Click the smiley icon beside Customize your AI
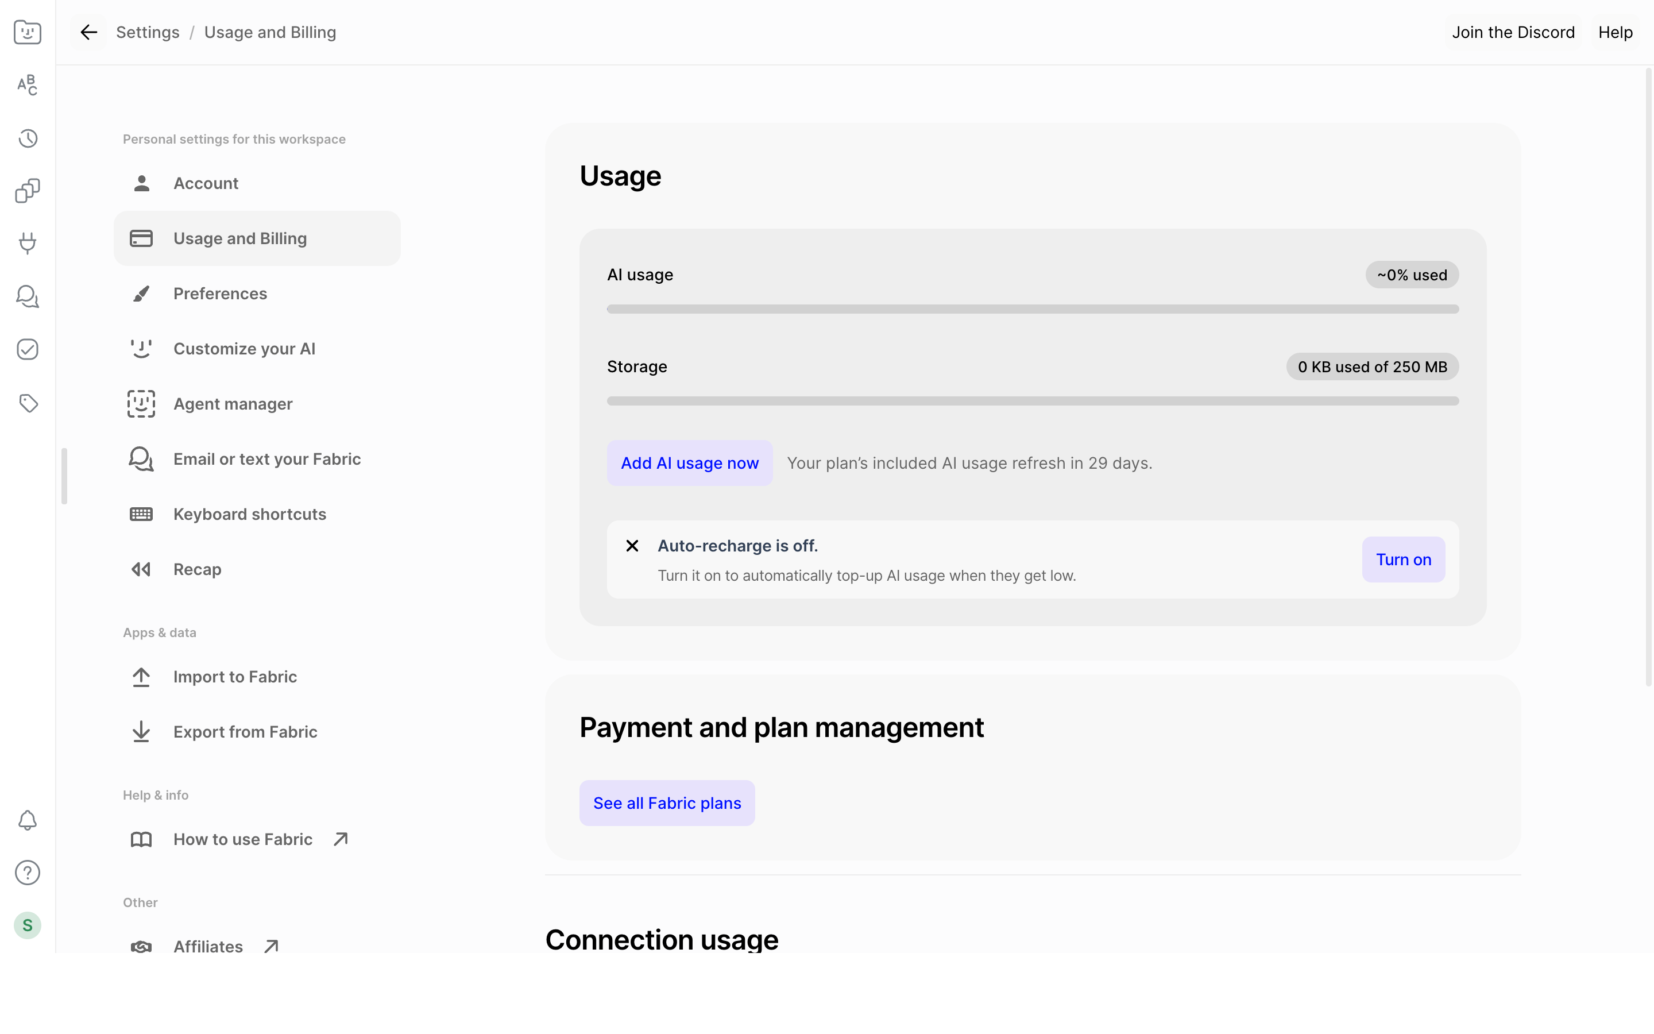Viewport: 1654px width, 1034px height. pyautogui.click(x=141, y=349)
